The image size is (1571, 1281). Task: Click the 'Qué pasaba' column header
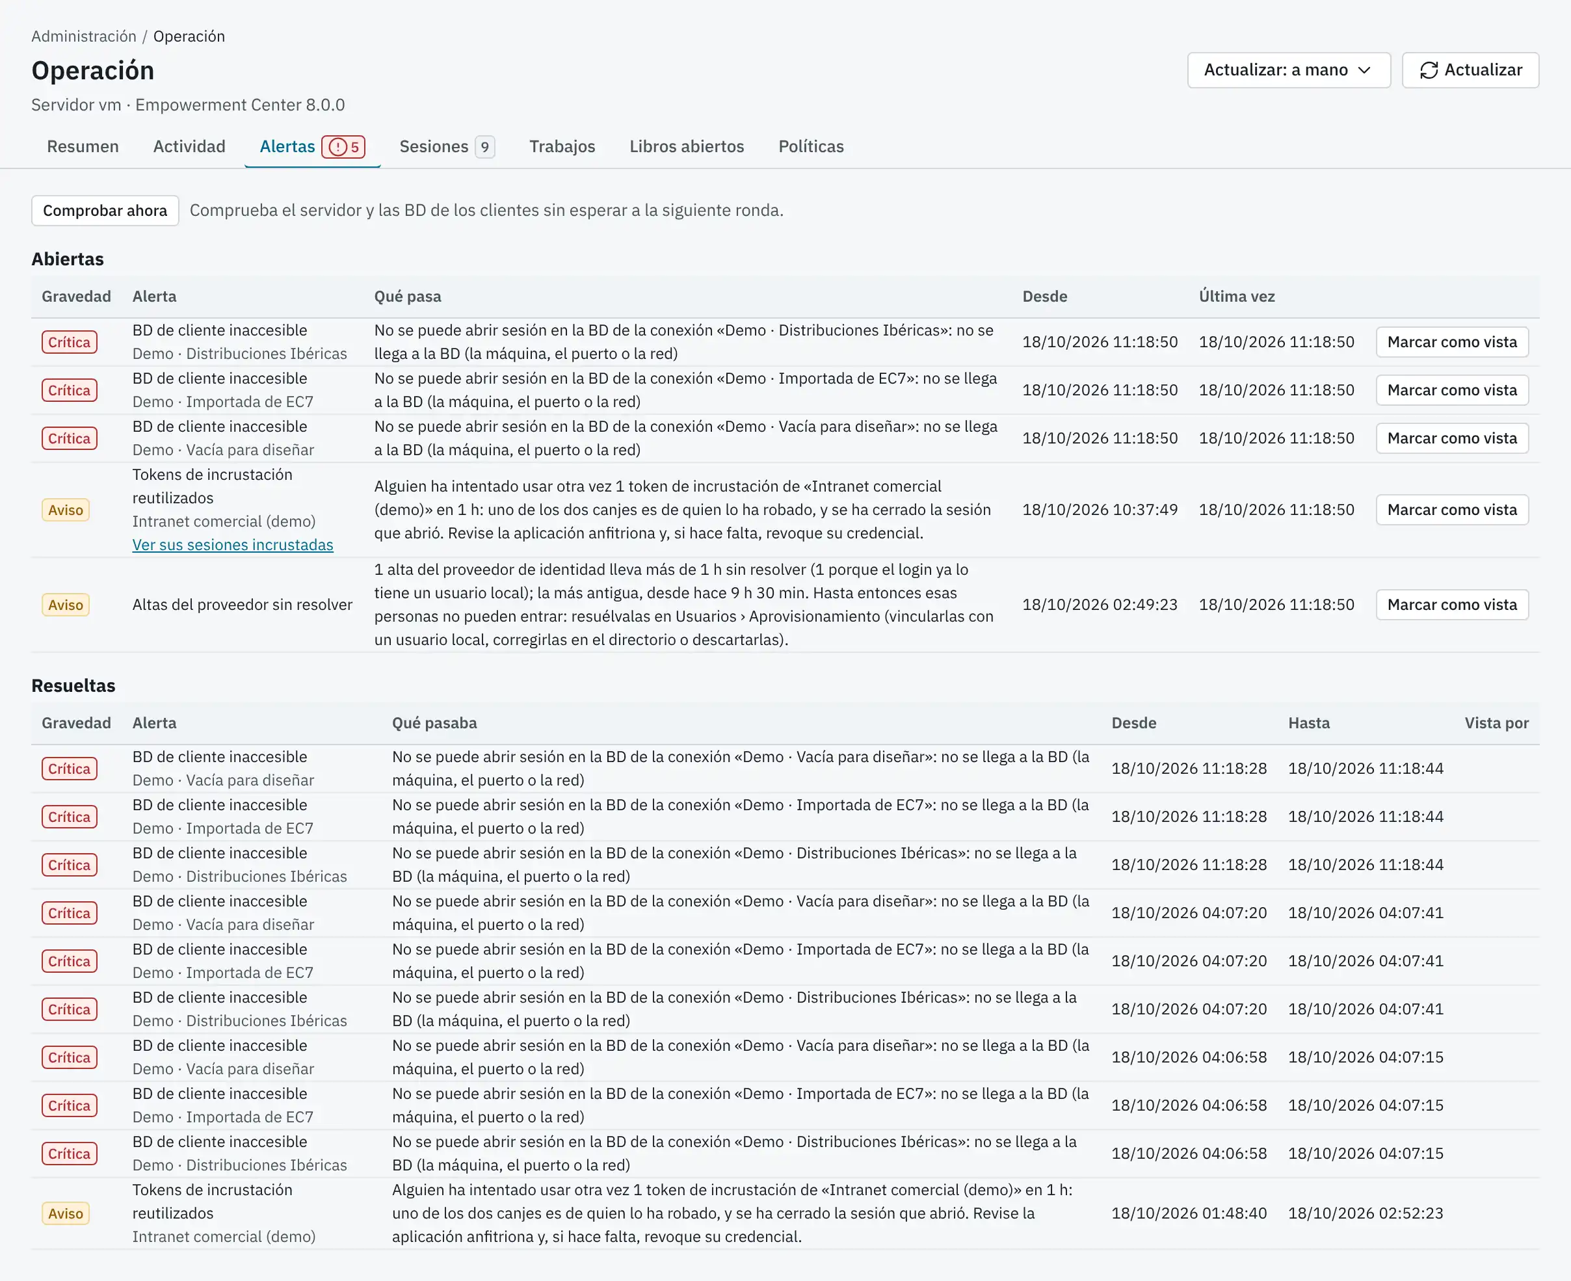coord(434,722)
